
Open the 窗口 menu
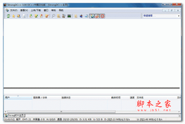point(46,10)
